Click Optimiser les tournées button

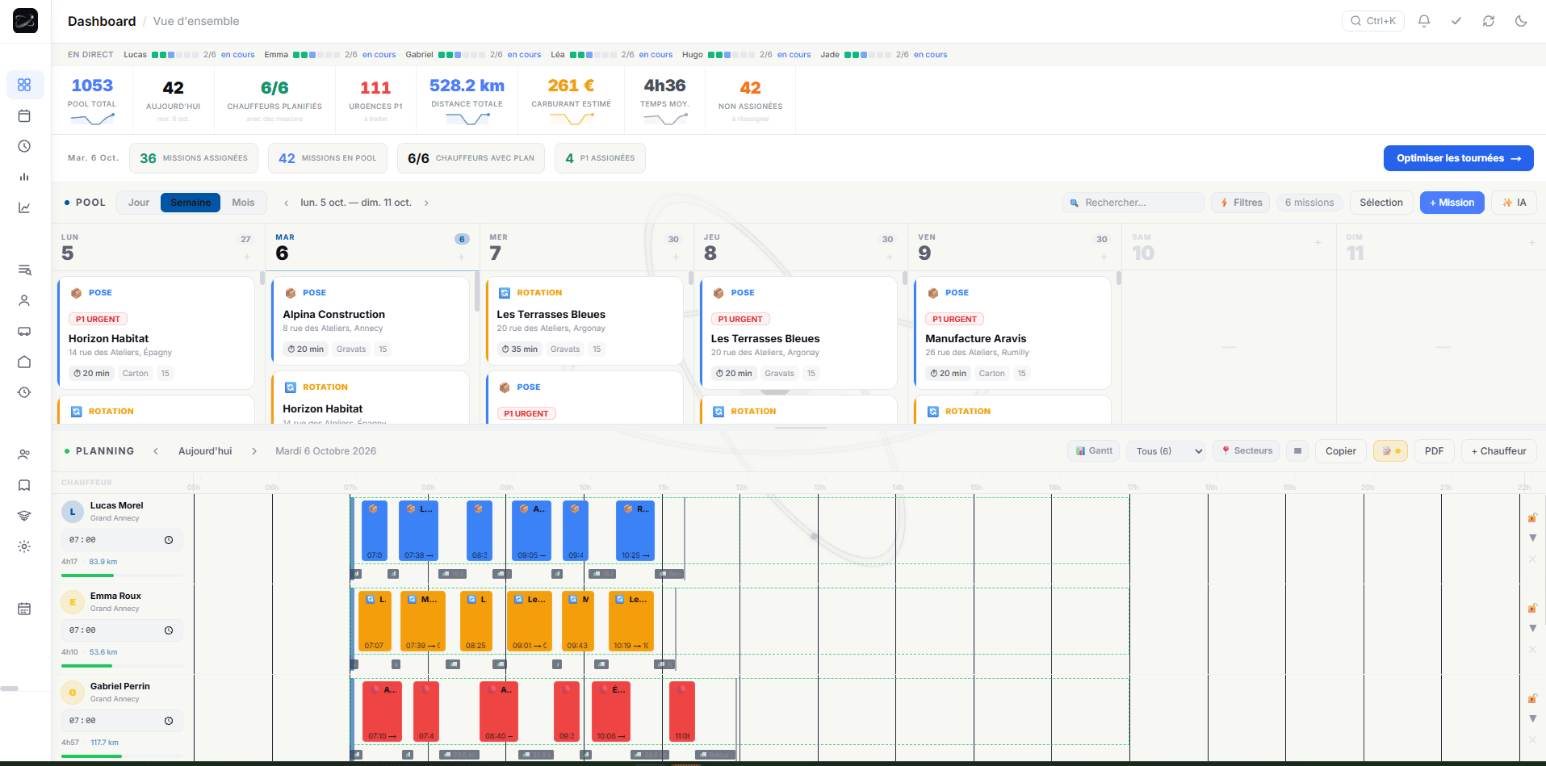1458,158
